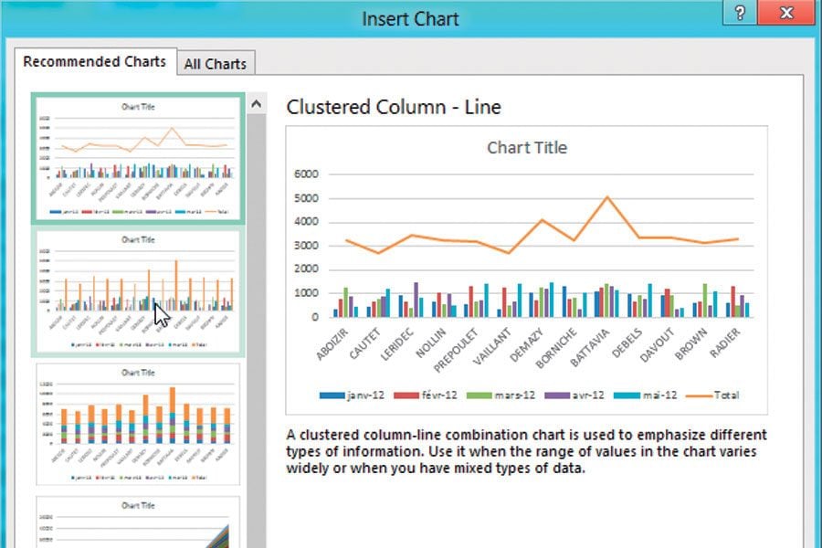Click the "févr-12" legend entry in the large preview

(x=425, y=395)
